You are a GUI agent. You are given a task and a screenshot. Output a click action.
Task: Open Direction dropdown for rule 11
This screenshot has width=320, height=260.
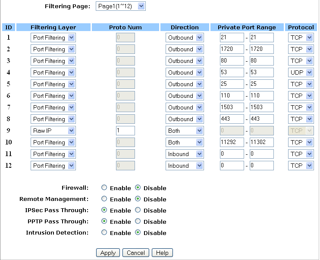click(x=185, y=154)
